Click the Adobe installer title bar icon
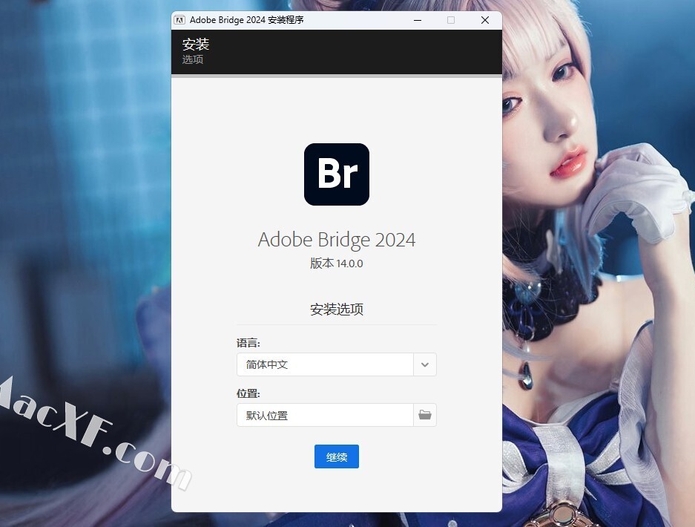 [x=179, y=20]
